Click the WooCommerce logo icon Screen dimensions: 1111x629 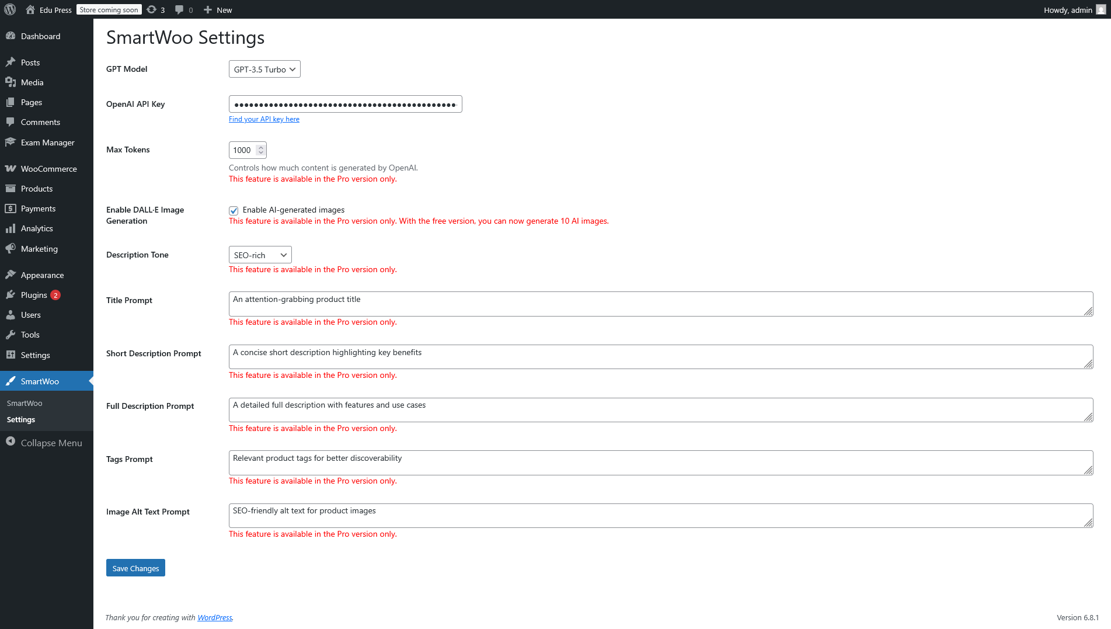[11, 168]
